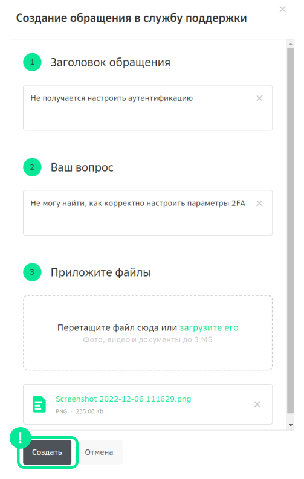Image resolution: width=304 pixels, height=479 pixels.
Task: Close the support request dialog
Action: 282,10
